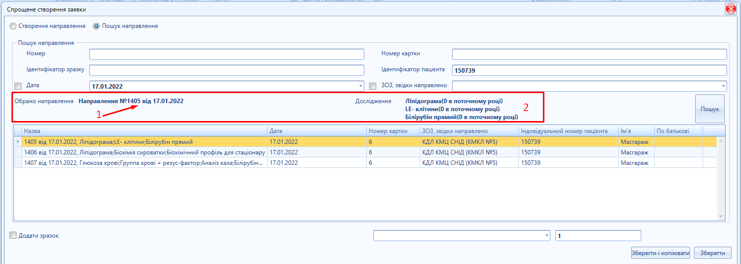
Task: Select the Пошук направлення radio button
Action: (x=97, y=26)
